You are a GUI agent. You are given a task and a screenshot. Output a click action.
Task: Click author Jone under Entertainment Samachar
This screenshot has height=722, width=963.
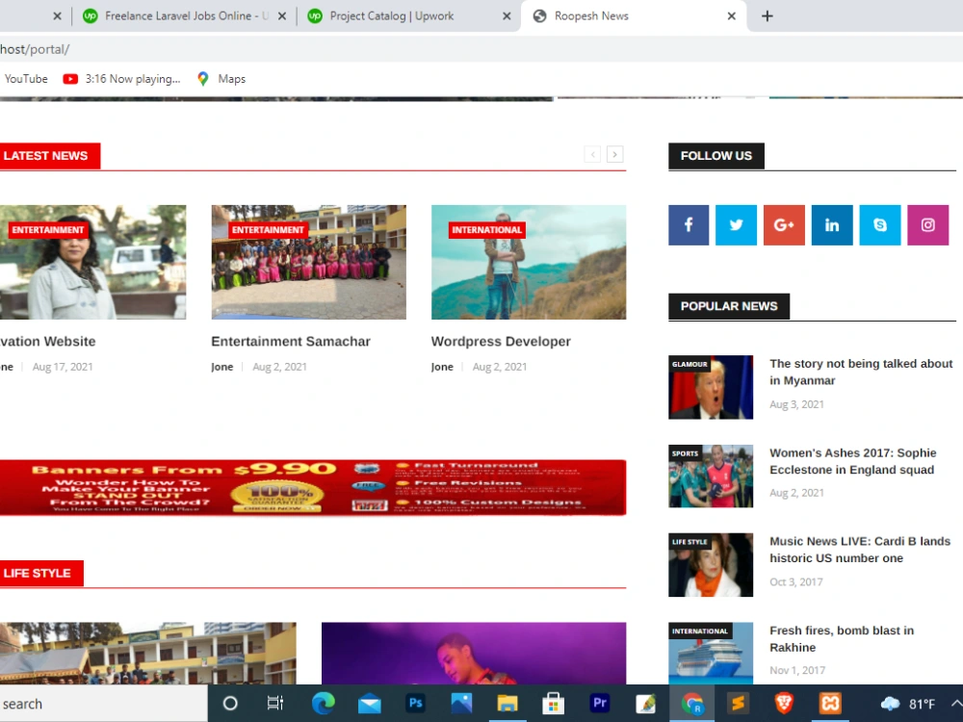tap(221, 367)
